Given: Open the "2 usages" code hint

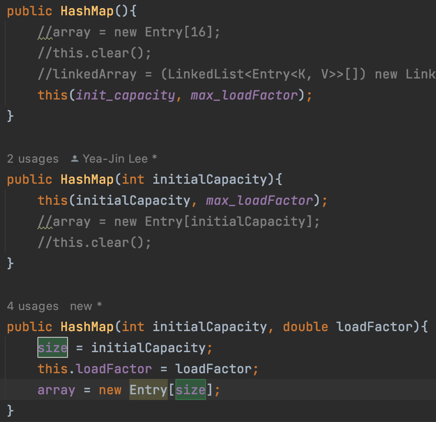Looking at the screenshot, I should (x=33, y=159).
